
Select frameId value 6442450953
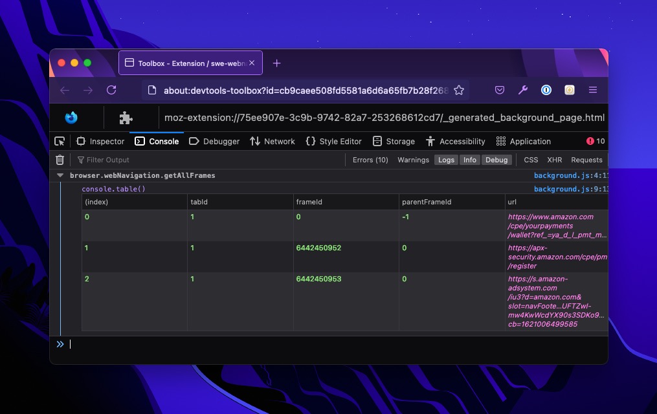318,279
